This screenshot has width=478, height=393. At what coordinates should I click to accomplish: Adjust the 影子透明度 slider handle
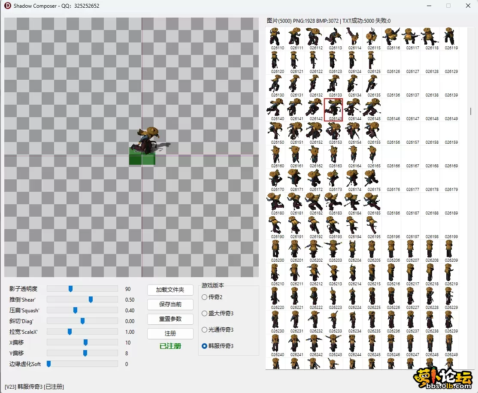pyautogui.click(x=70, y=289)
